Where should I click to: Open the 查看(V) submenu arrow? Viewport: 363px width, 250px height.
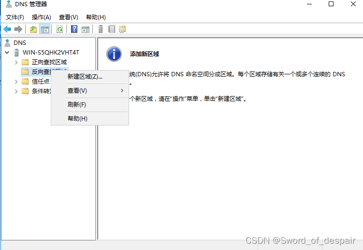(122, 91)
